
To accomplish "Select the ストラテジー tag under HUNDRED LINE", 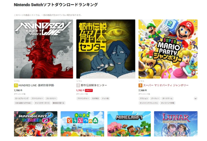I will [x=51, y=98].
